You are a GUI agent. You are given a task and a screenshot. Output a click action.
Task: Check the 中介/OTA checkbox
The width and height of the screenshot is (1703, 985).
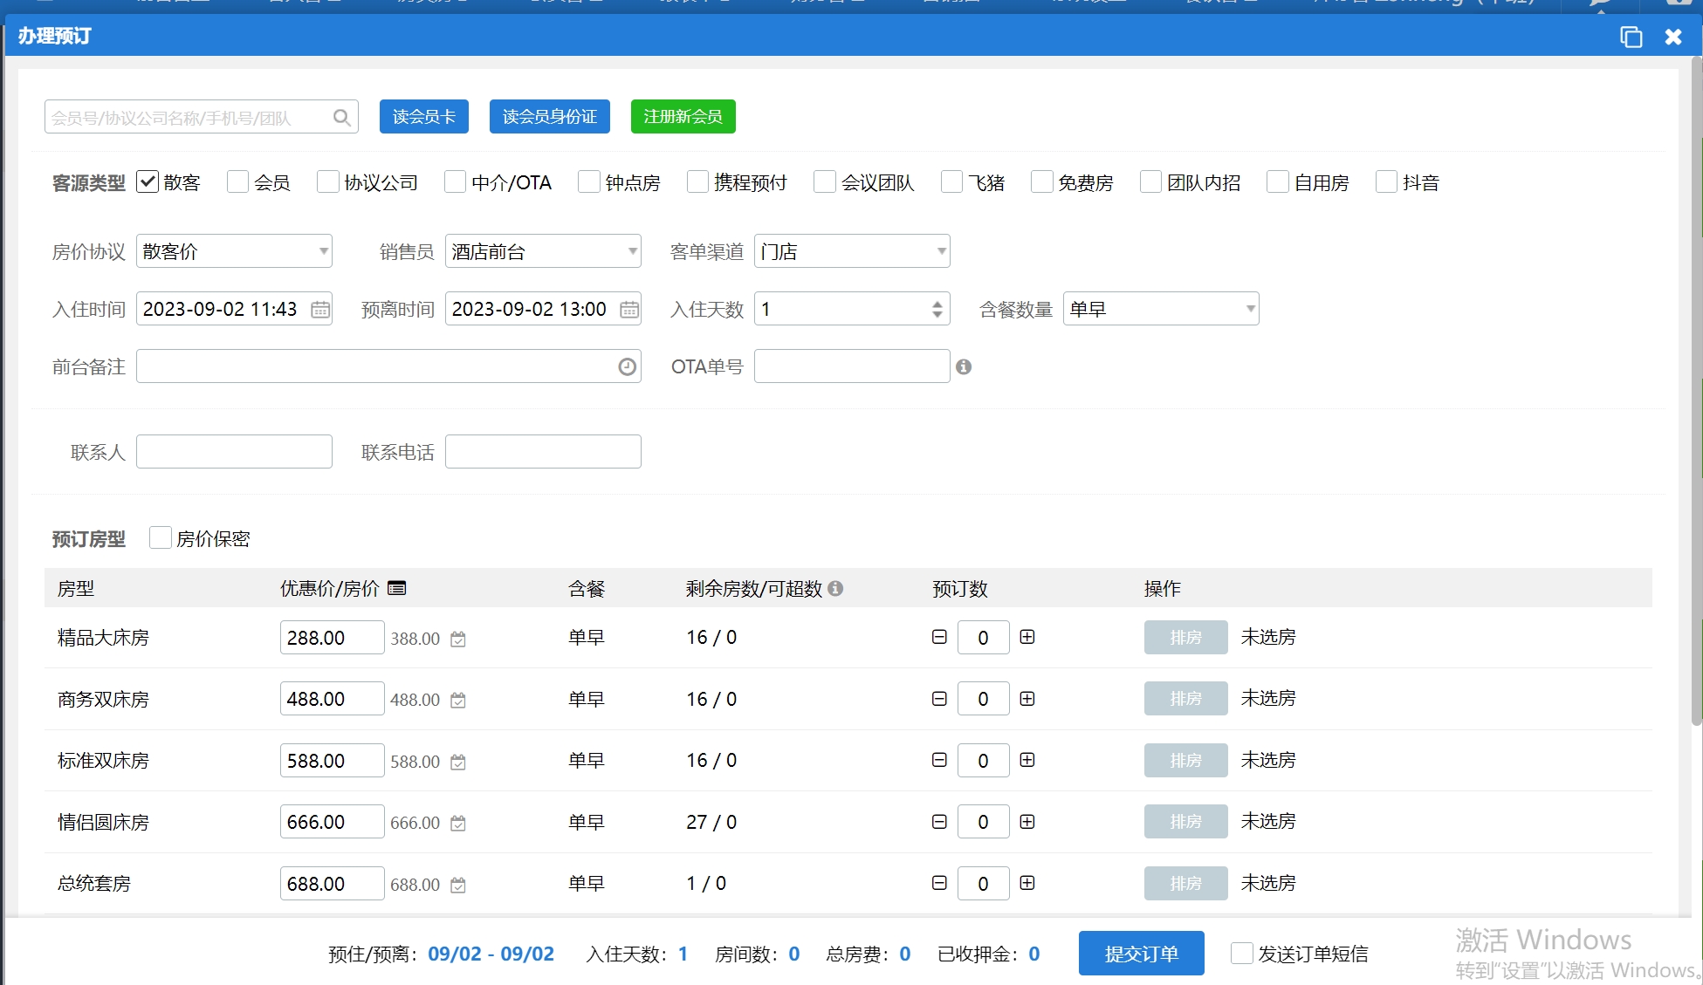[x=455, y=181]
